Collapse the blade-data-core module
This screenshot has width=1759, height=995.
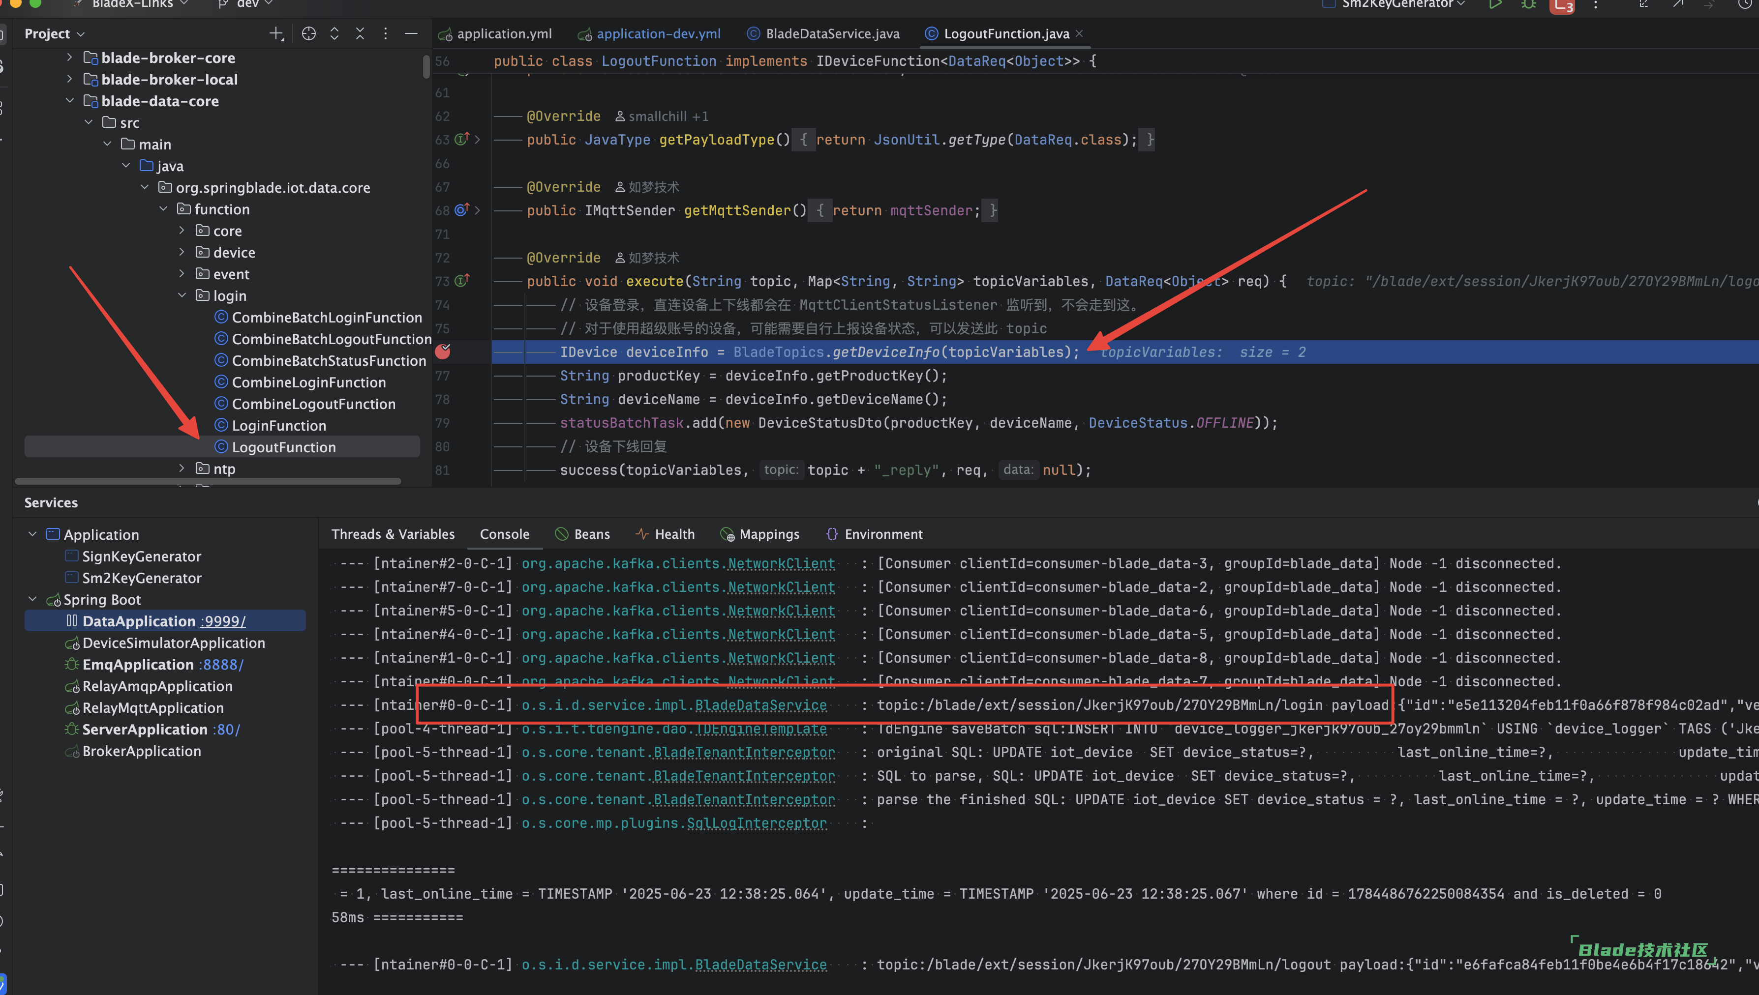click(x=69, y=101)
